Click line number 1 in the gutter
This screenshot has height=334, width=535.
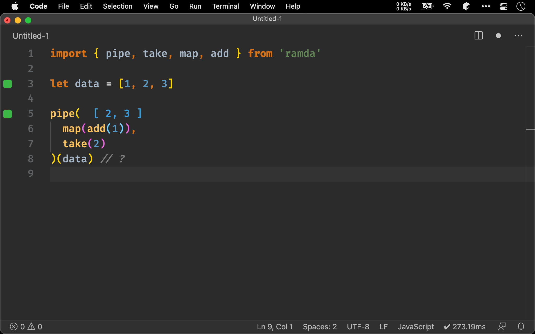[31, 53]
